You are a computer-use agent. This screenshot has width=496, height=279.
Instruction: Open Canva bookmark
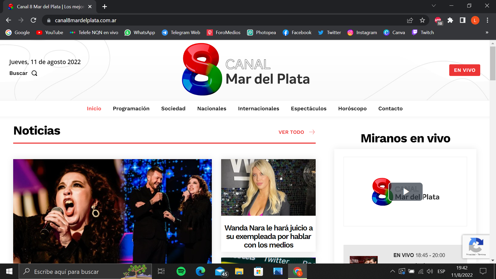394,33
